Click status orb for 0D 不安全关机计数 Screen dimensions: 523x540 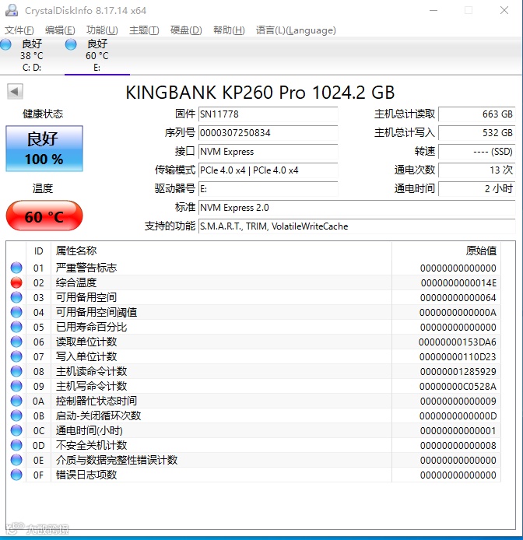(16, 445)
